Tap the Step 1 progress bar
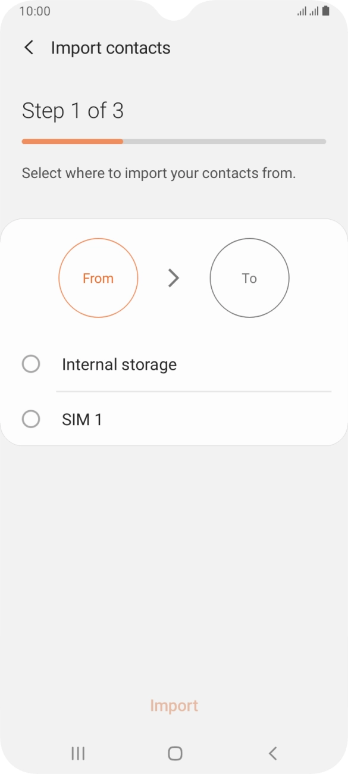The image size is (348, 774). [174, 141]
